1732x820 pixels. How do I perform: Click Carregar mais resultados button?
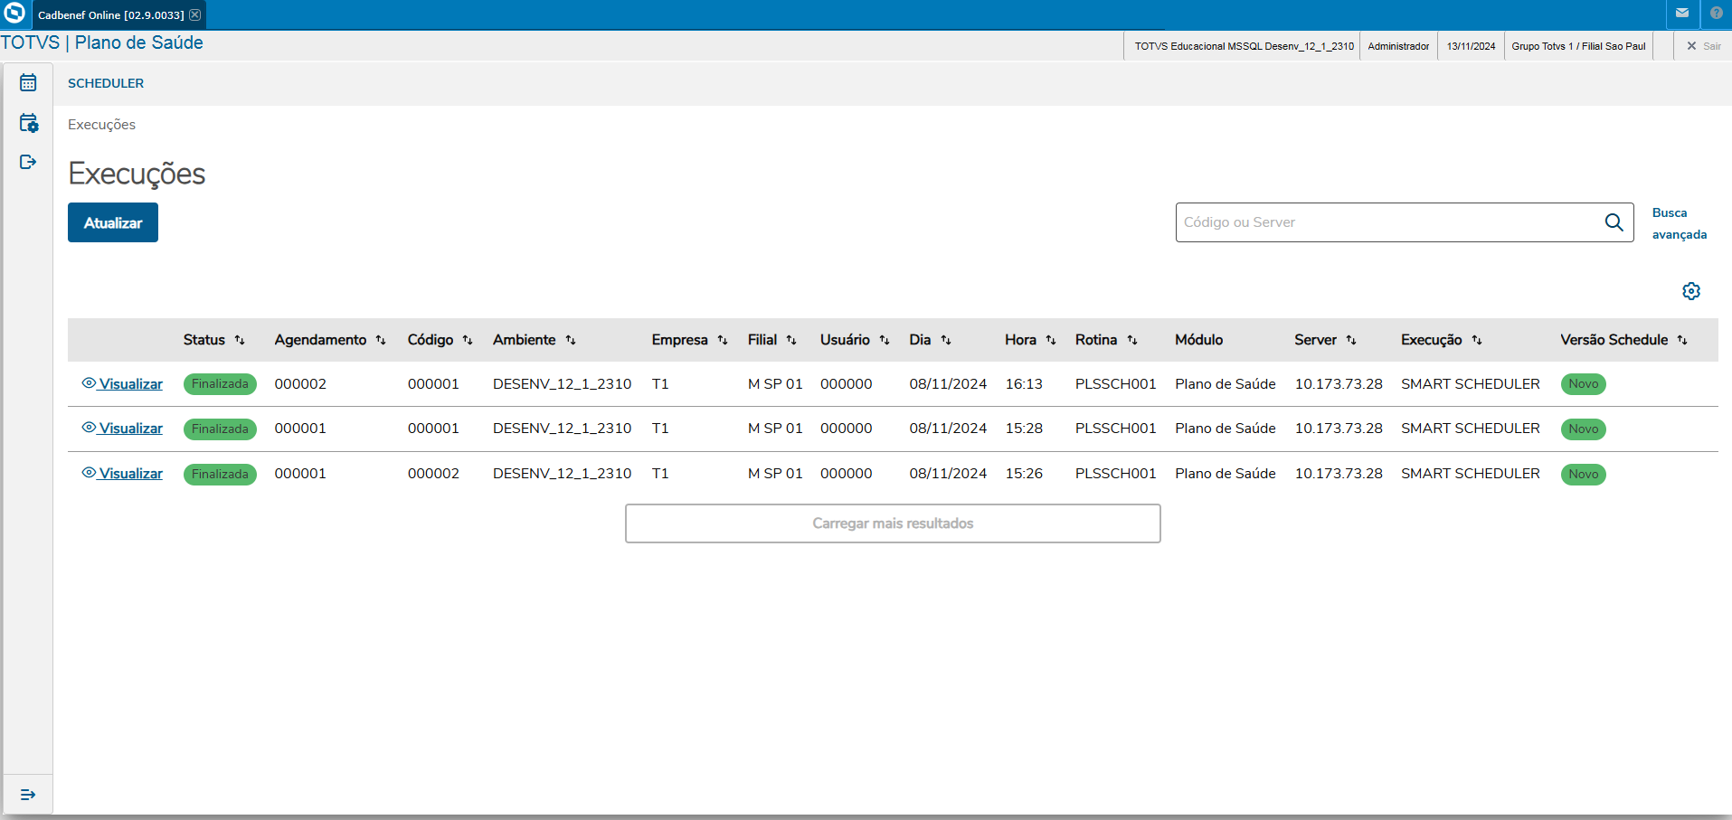point(893,523)
